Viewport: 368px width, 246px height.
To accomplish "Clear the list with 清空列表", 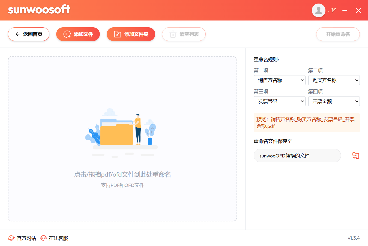I will point(184,34).
